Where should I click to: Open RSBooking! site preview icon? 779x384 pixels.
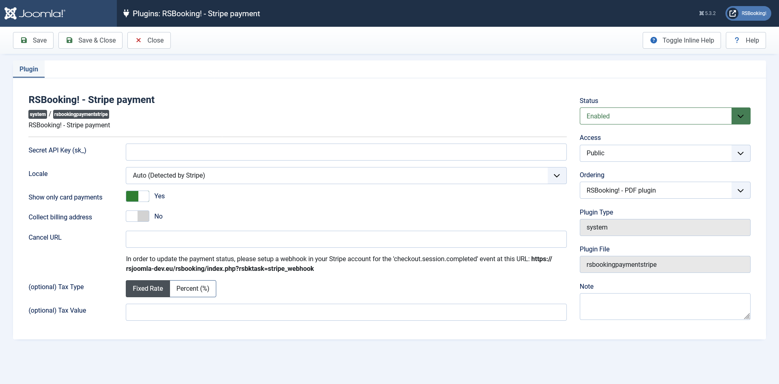[733, 13]
